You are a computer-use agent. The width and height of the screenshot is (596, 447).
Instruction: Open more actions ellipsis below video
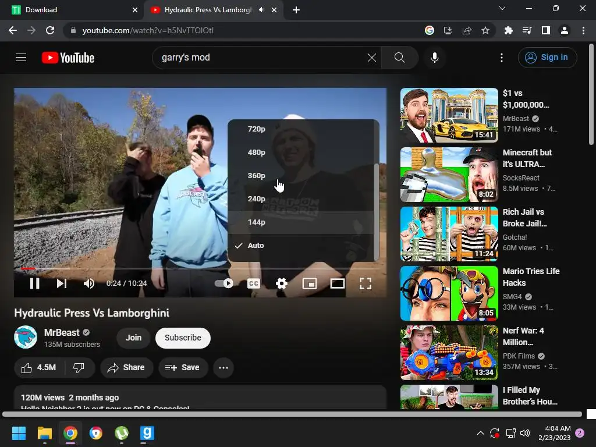[223, 368]
